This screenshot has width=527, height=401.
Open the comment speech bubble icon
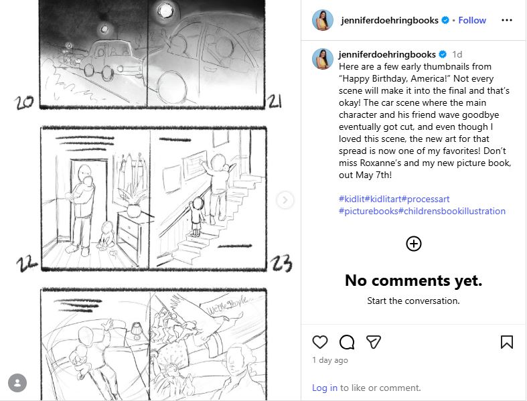pyautogui.click(x=346, y=342)
